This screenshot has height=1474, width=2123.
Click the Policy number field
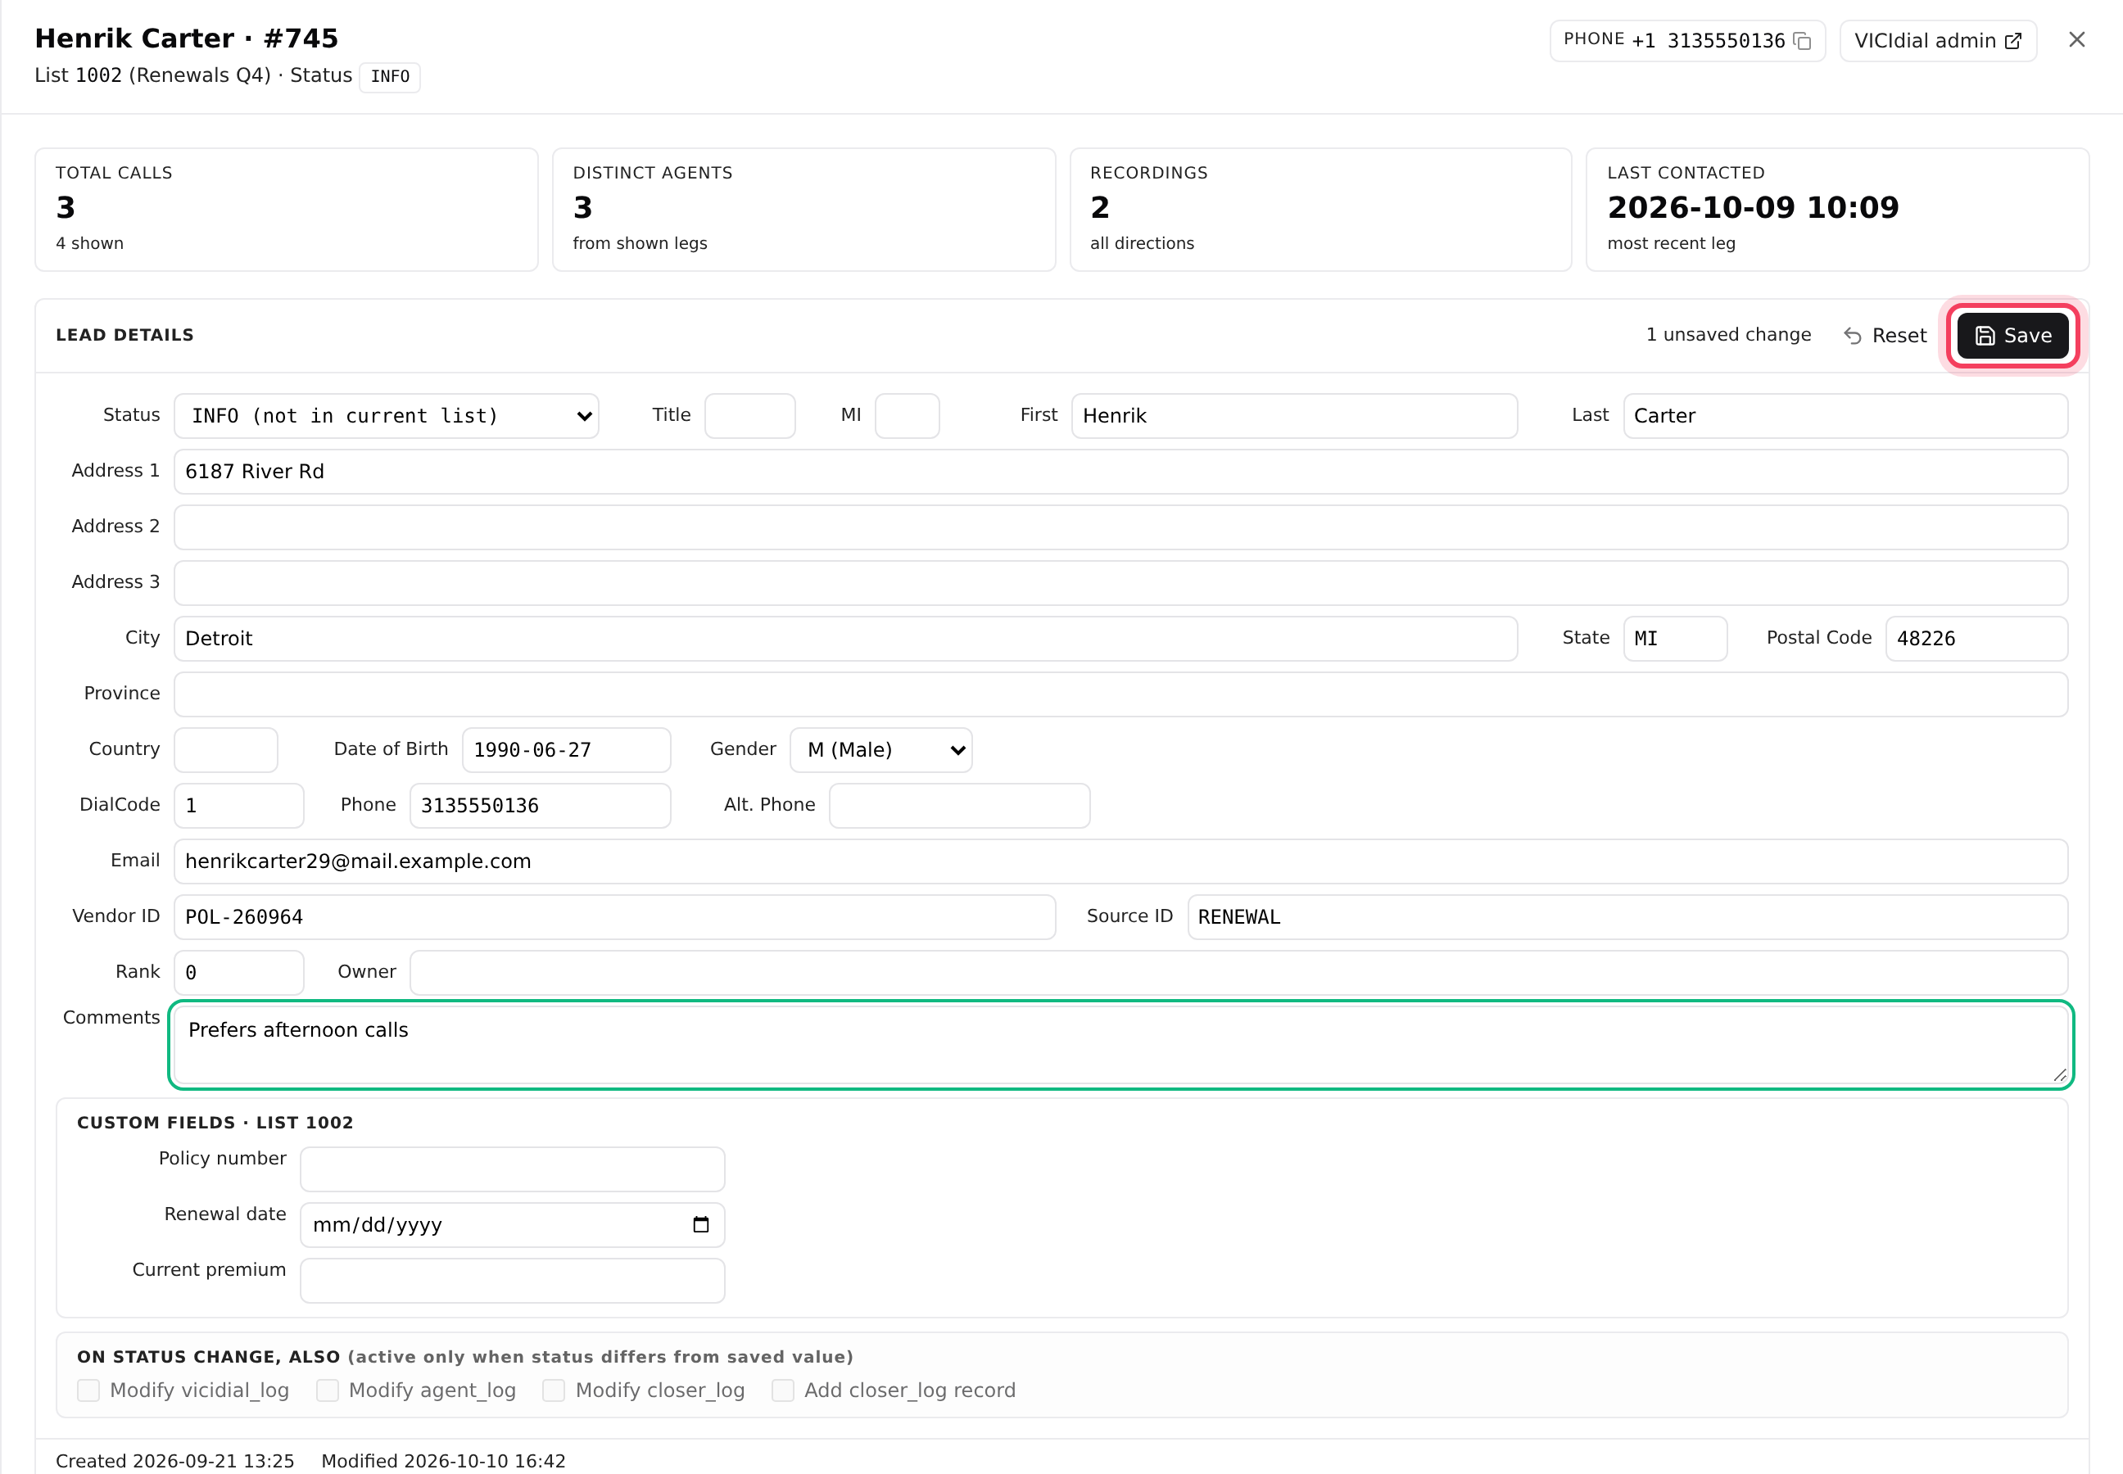(x=512, y=1169)
